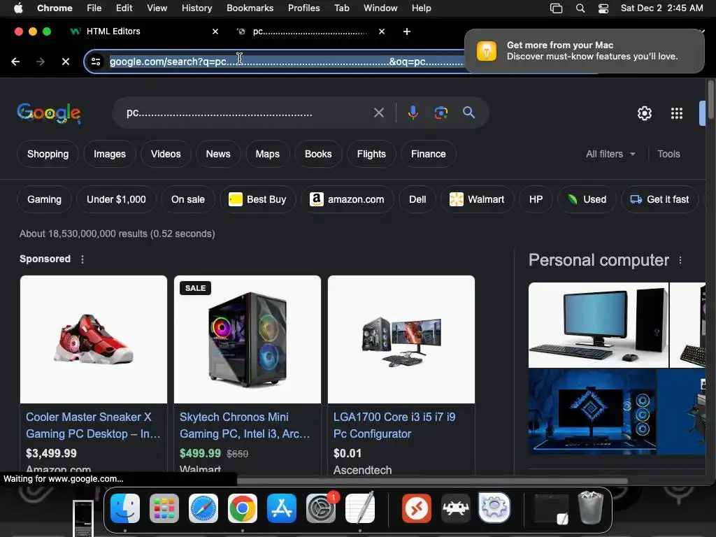This screenshot has width=716, height=537.
Task: Open System Settings with notification badge in Dock
Action: click(321, 508)
